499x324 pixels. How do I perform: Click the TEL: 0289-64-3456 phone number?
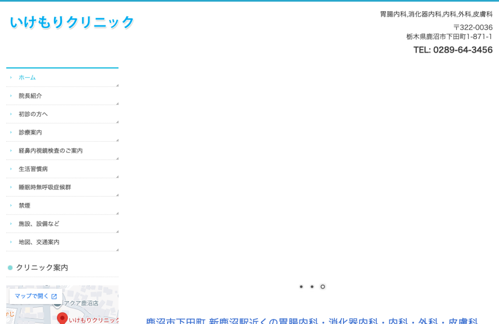tap(453, 50)
